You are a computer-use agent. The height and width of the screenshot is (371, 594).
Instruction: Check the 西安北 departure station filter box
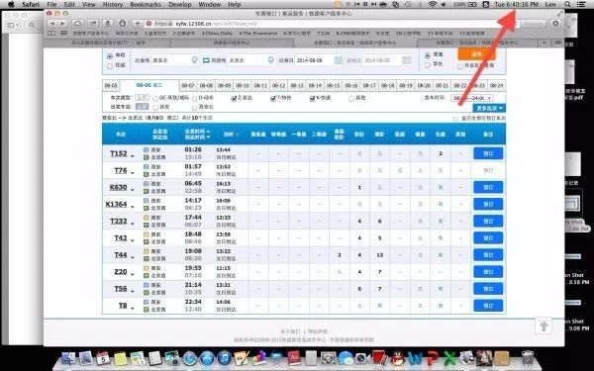pos(195,108)
